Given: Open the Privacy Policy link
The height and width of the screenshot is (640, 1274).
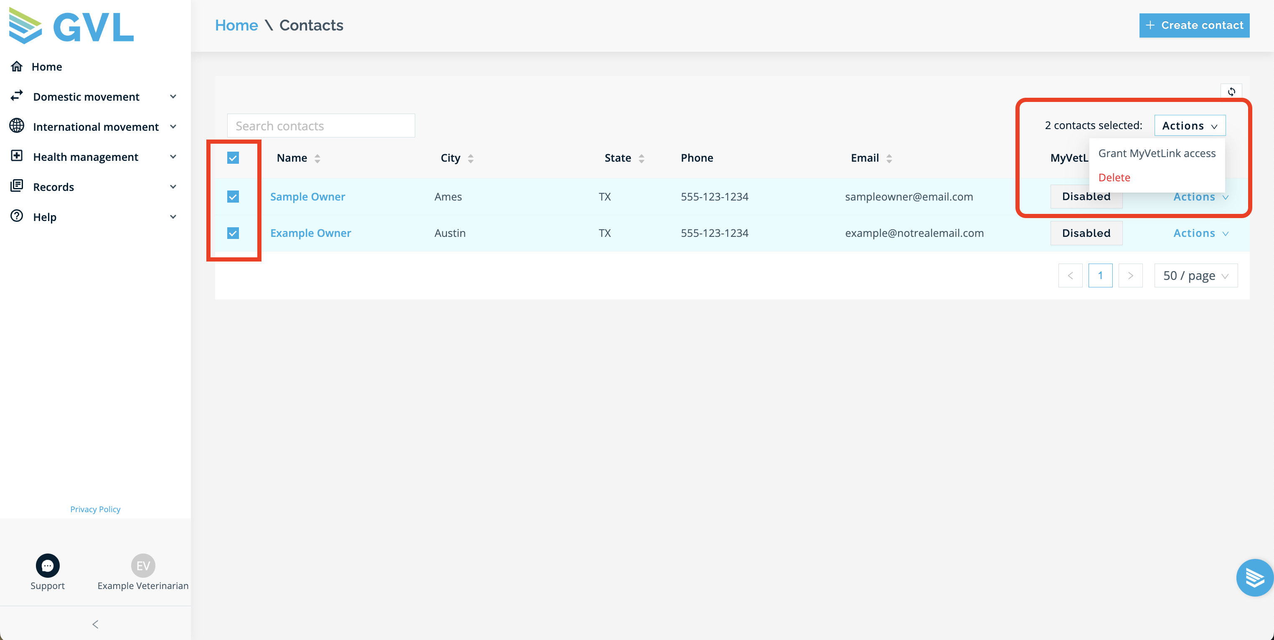Looking at the screenshot, I should pos(95,509).
